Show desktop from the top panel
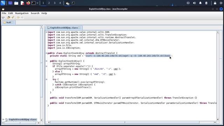224x126 pixels. tap(10, 3)
